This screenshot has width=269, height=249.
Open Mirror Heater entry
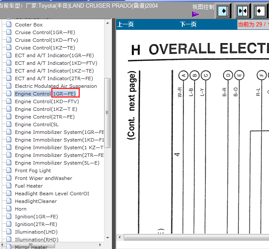[31, 247]
